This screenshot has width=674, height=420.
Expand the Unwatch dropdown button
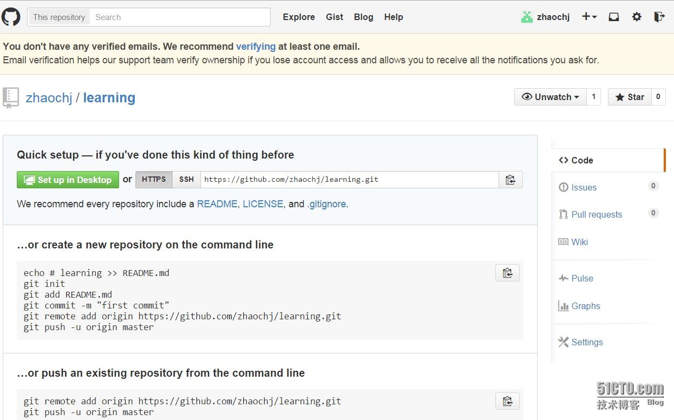(550, 97)
